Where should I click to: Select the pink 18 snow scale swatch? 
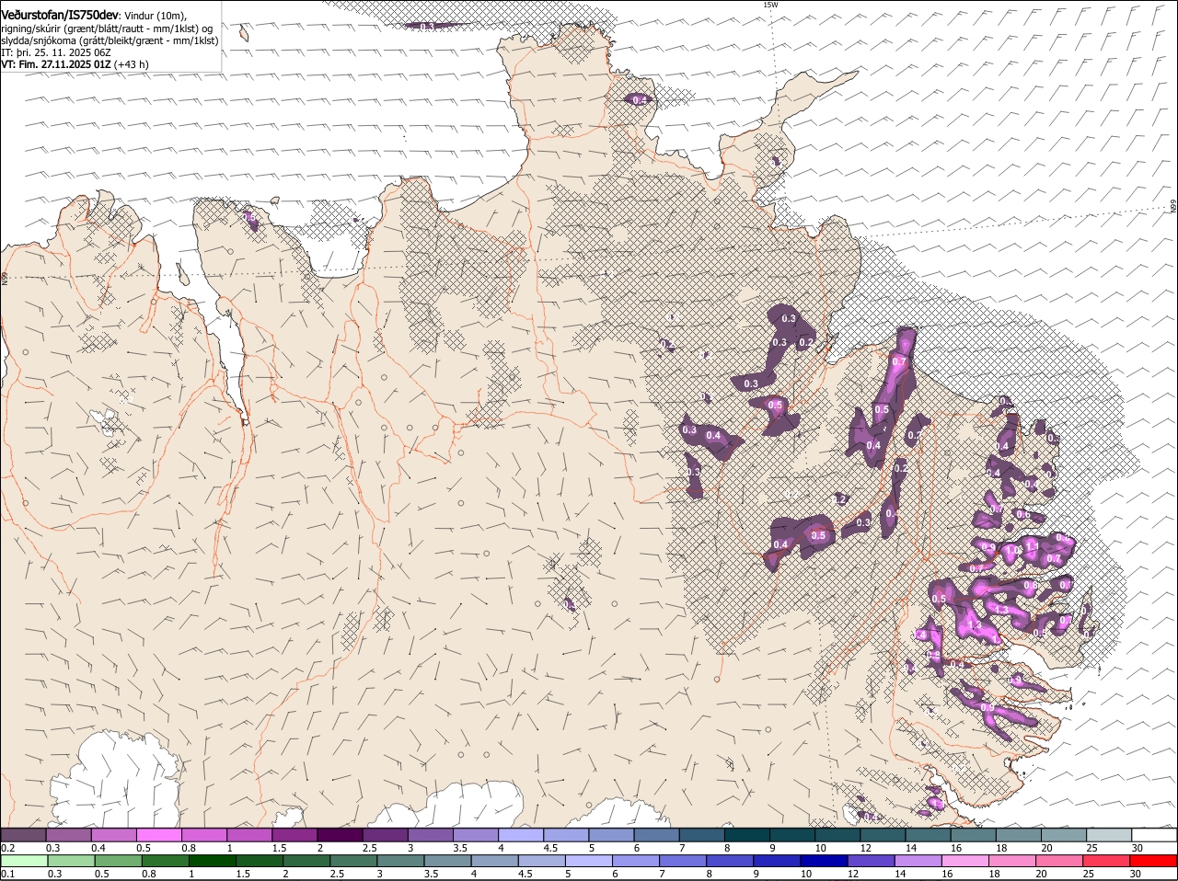click(1012, 861)
